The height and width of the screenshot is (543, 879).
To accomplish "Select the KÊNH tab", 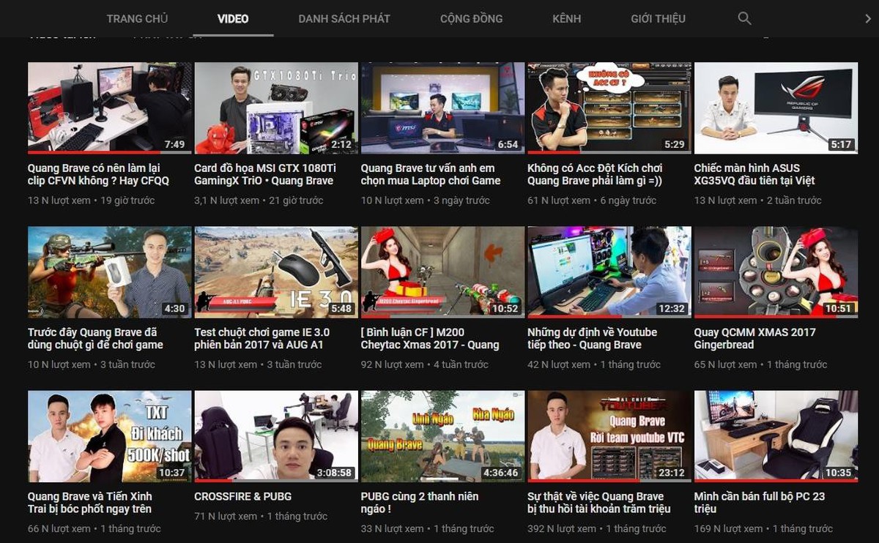I will (567, 18).
